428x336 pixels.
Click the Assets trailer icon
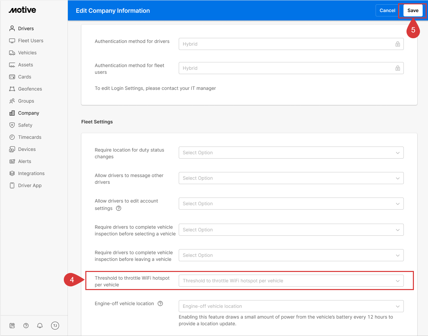(x=12, y=65)
